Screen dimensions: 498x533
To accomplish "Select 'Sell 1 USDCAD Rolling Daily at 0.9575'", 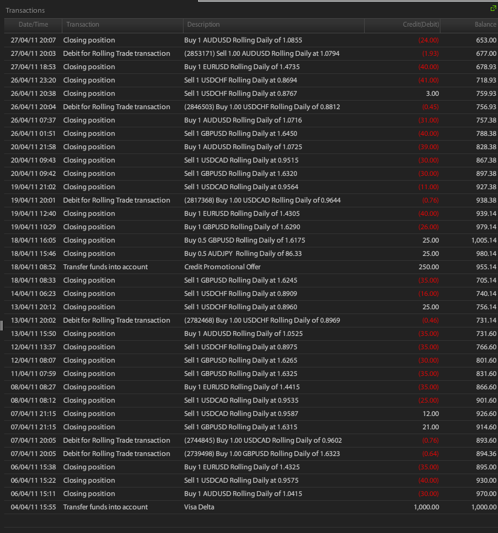I will (x=241, y=480).
